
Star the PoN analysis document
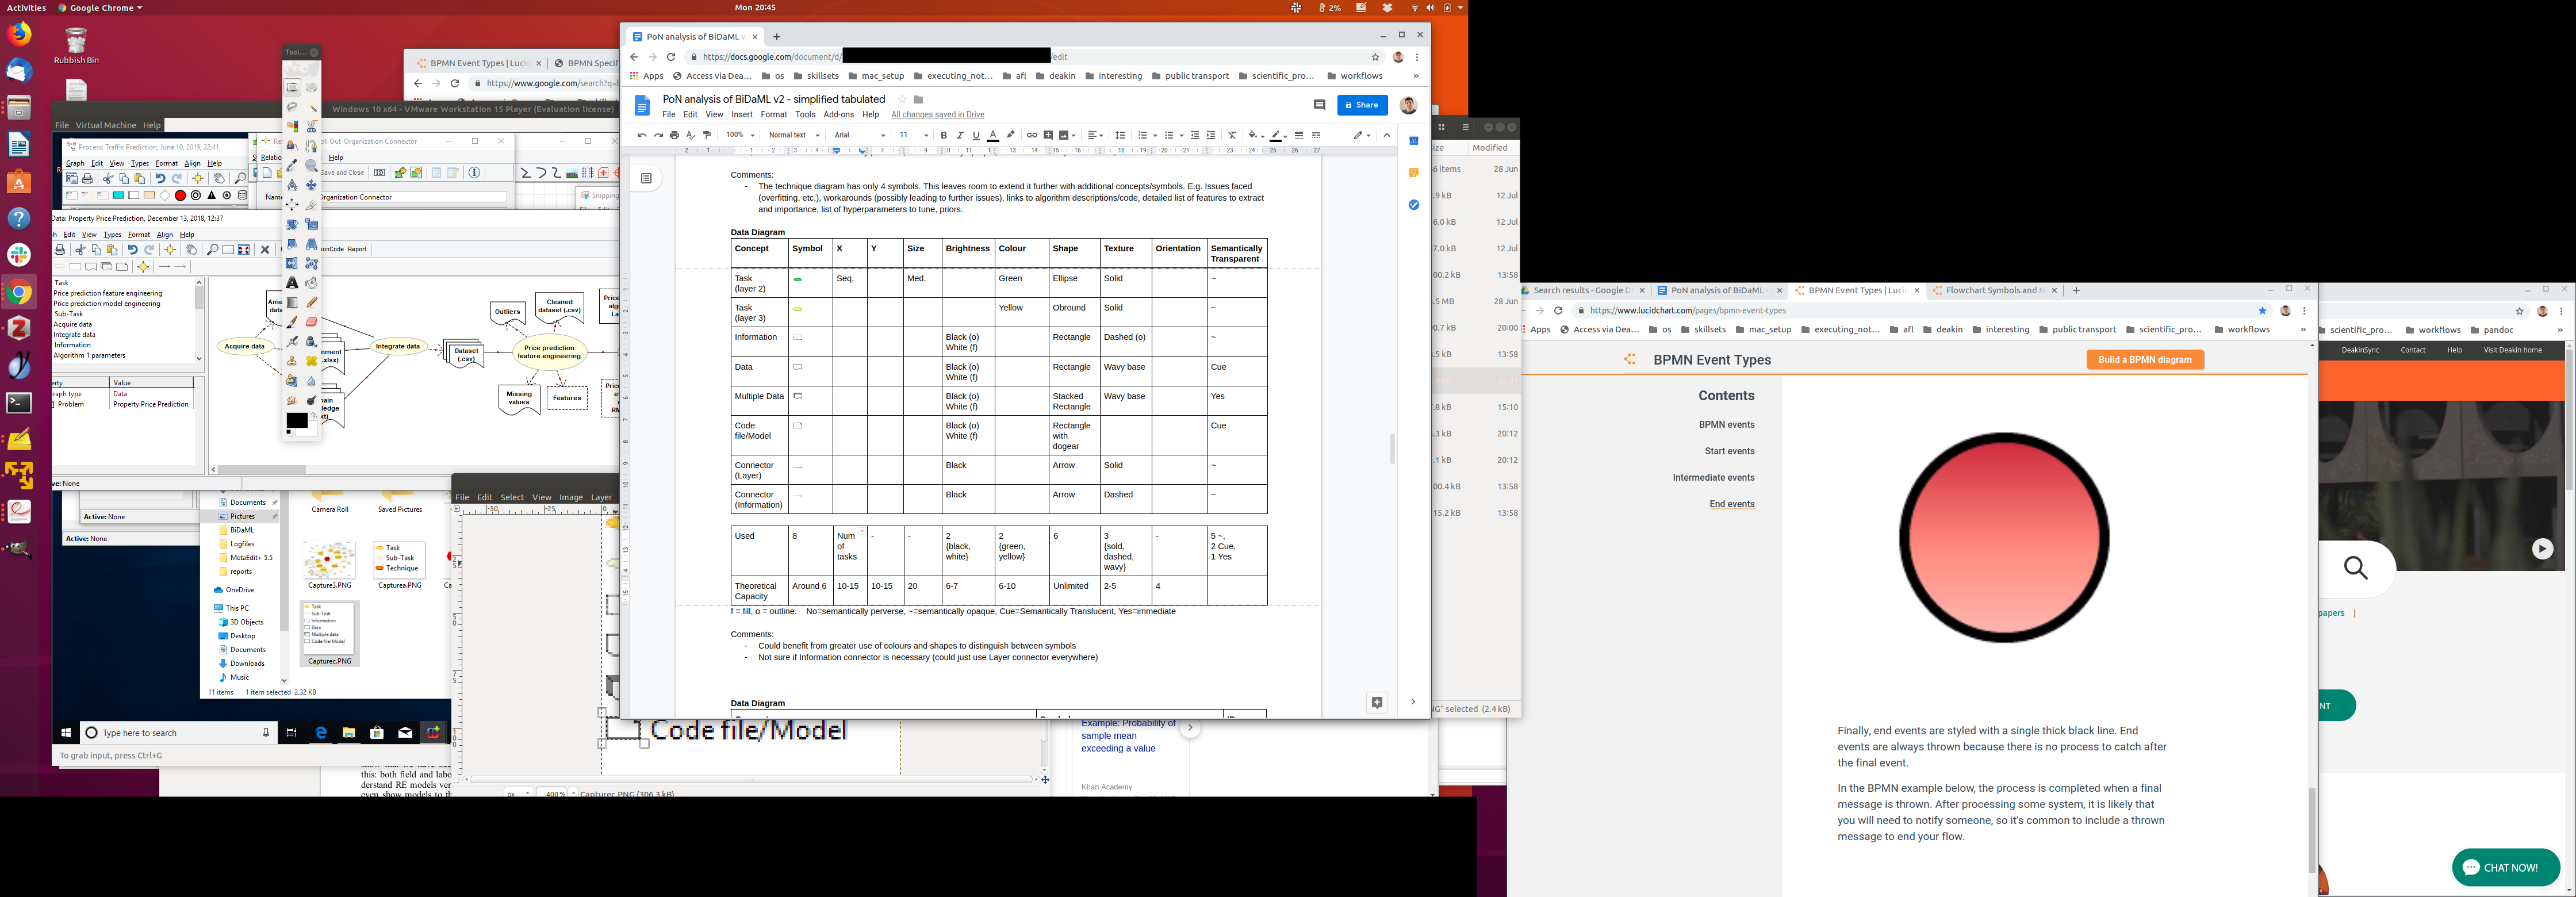pos(901,99)
